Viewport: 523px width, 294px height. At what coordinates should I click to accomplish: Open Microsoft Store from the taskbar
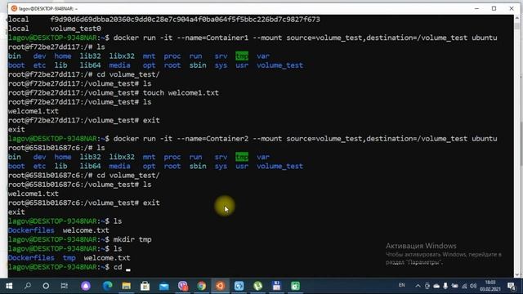click(145, 286)
